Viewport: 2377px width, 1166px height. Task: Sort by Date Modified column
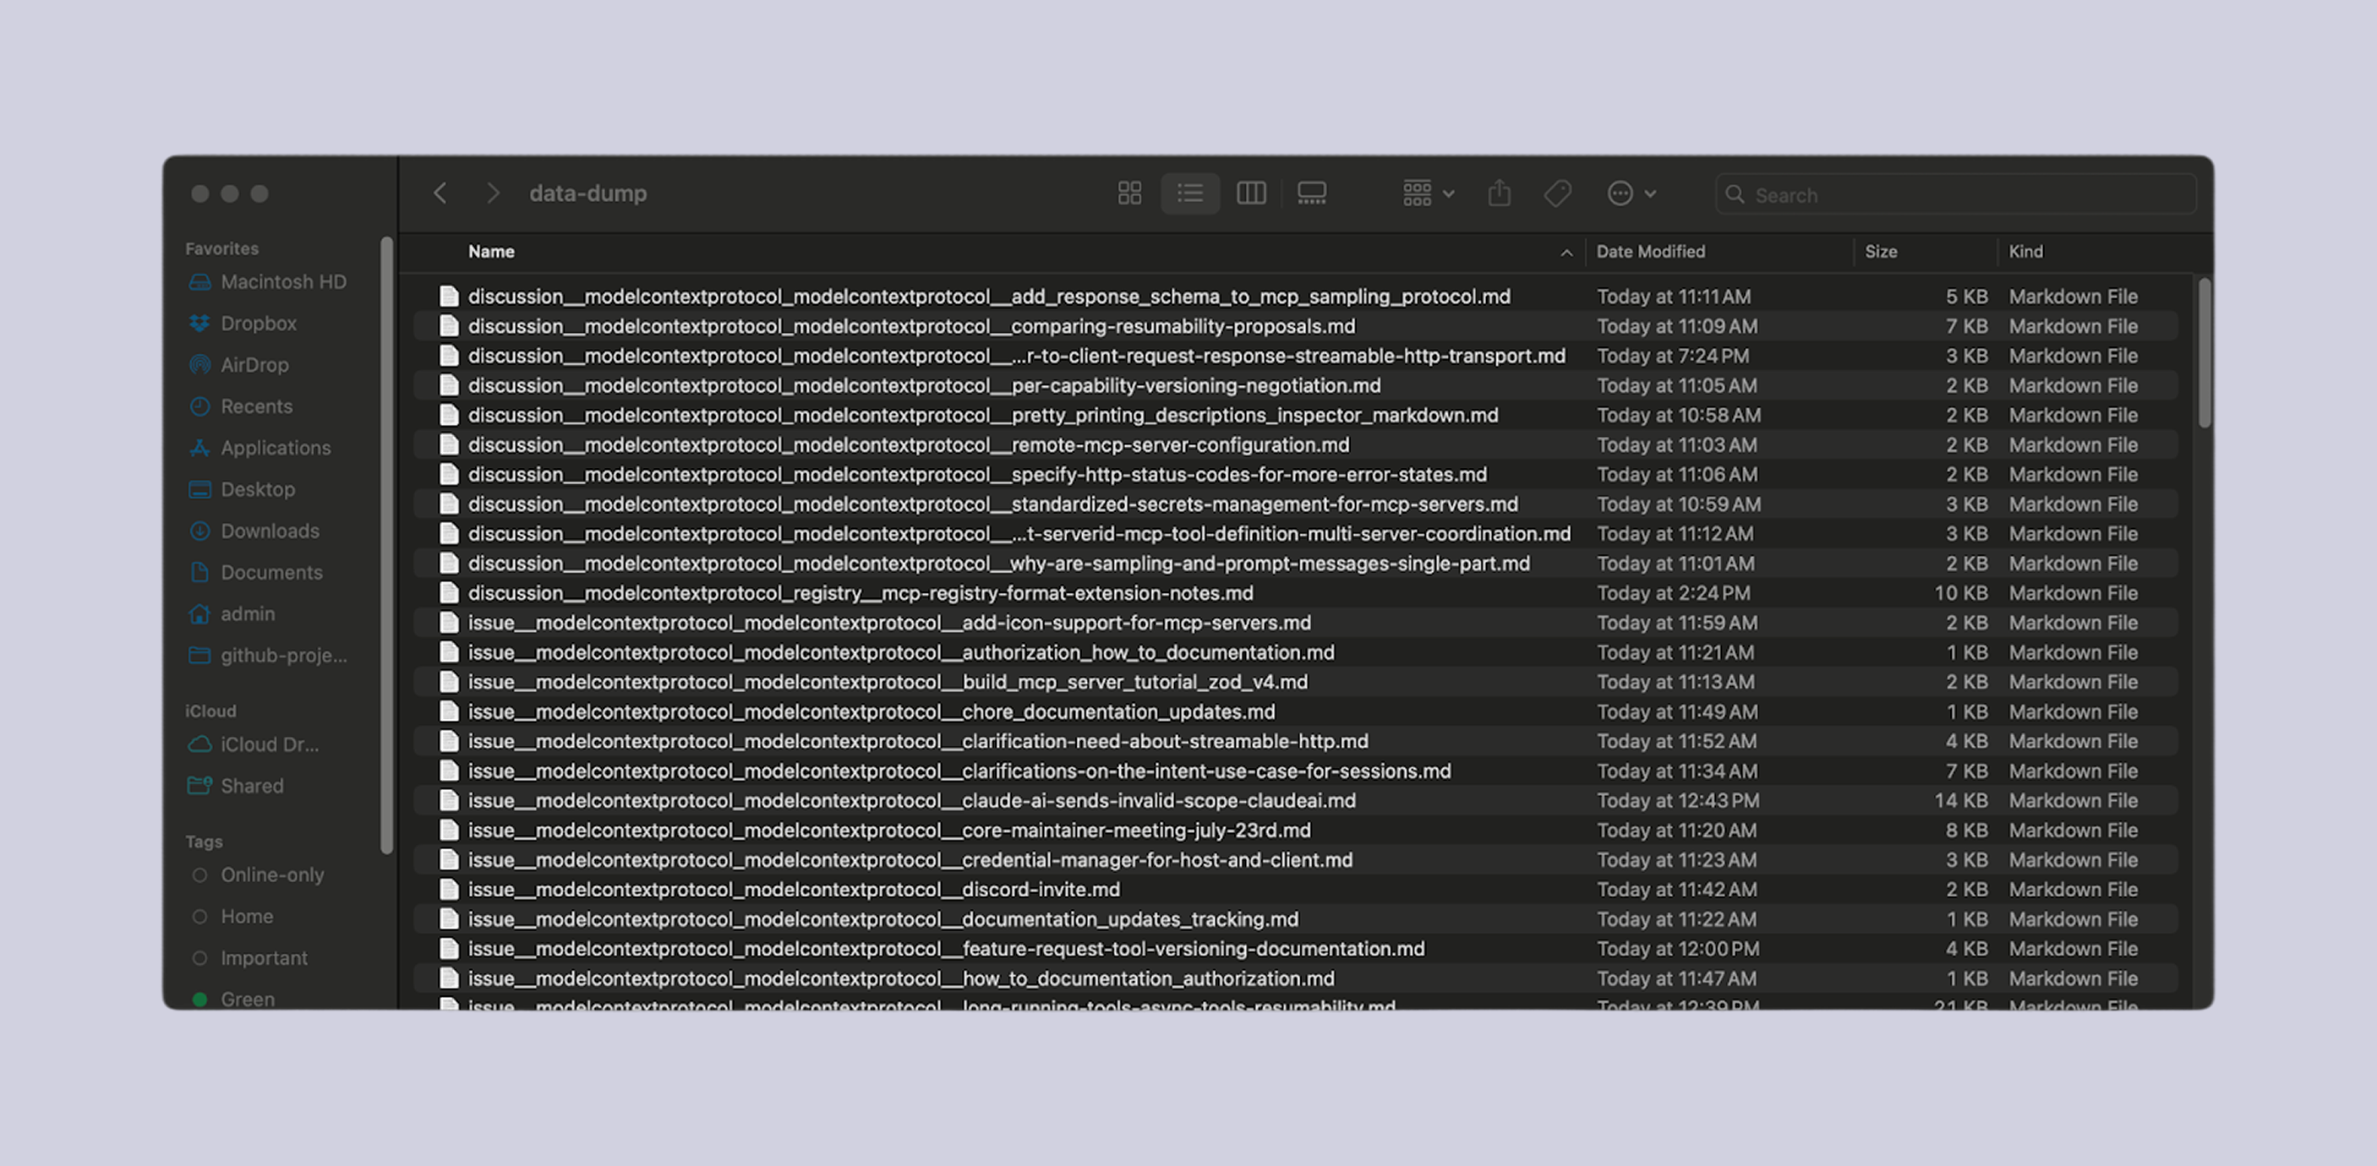pyautogui.click(x=1650, y=252)
